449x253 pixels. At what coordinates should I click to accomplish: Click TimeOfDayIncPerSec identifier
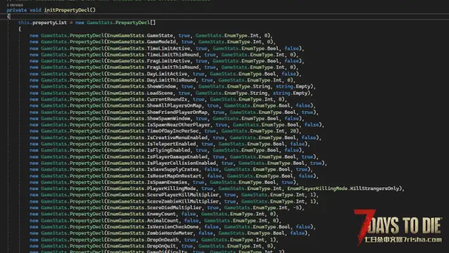[x=173, y=131]
